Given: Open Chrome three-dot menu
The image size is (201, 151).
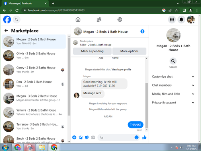Looking at the screenshot, I should click(x=197, y=10).
